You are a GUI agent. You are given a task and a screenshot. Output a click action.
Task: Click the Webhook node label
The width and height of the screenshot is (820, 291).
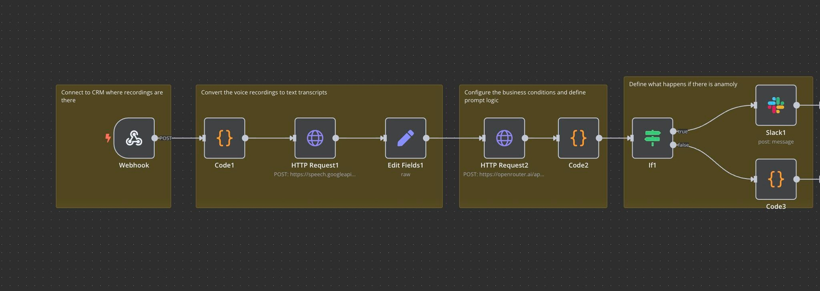pyautogui.click(x=134, y=165)
